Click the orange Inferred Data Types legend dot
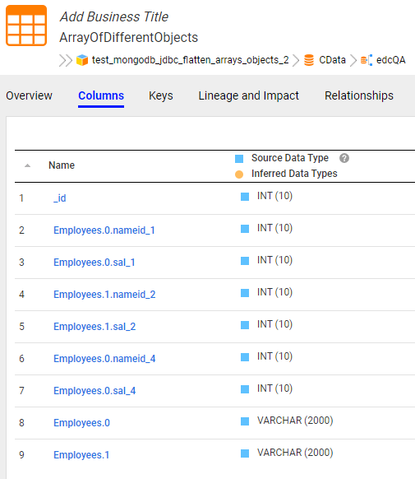Screen dimensions: 415x479 point(239,174)
